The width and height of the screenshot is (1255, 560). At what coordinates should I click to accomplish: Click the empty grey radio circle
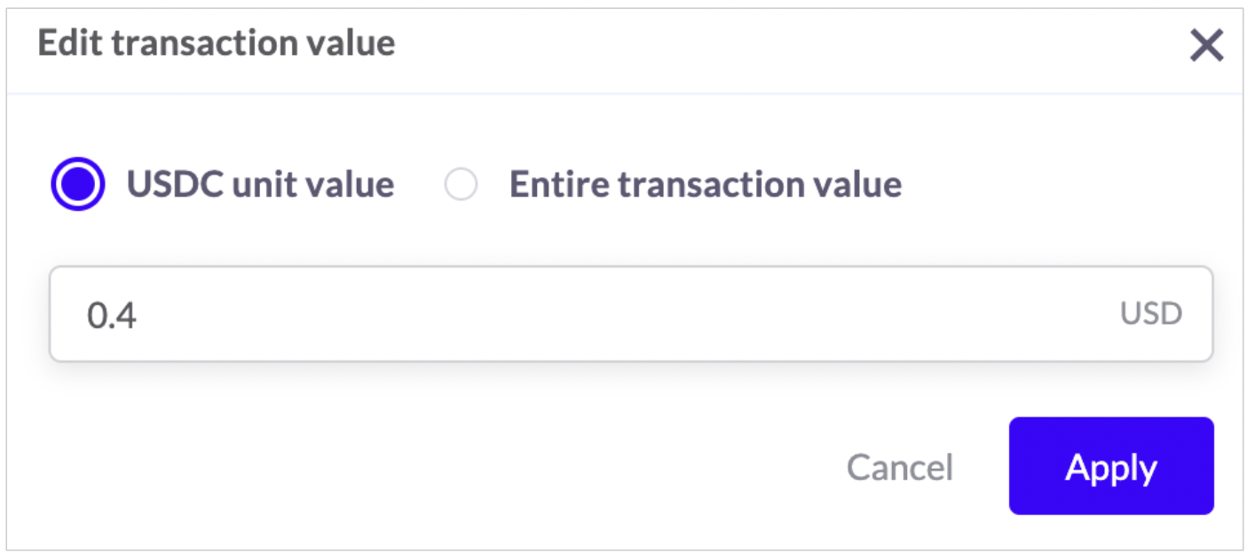(462, 185)
